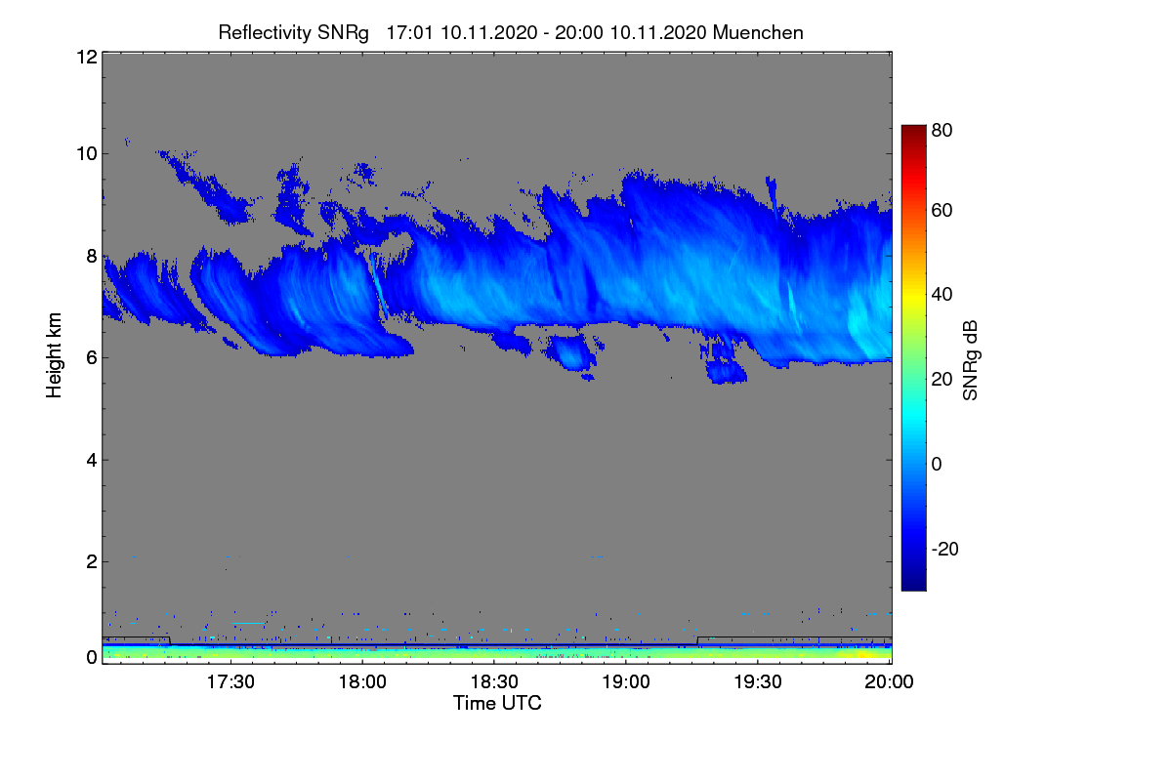Click the height tick label '8'

coord(91,256)
